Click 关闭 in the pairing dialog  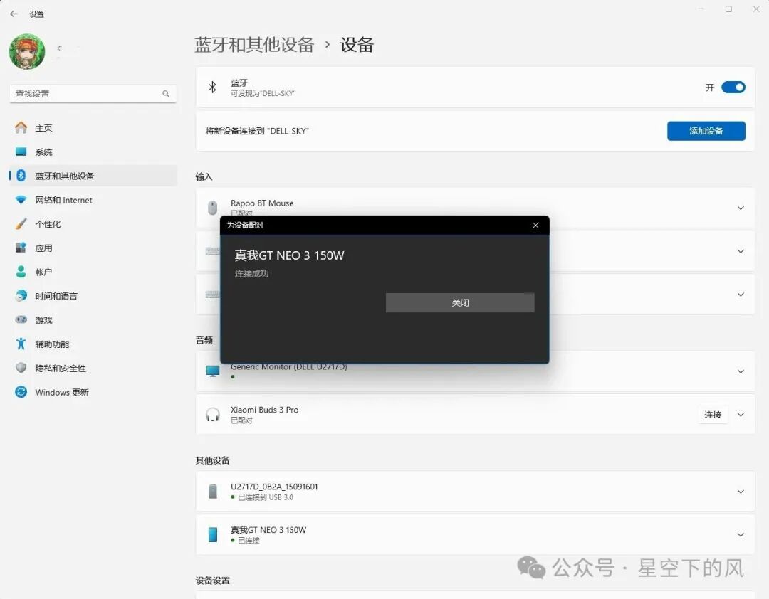coord(460,303)
